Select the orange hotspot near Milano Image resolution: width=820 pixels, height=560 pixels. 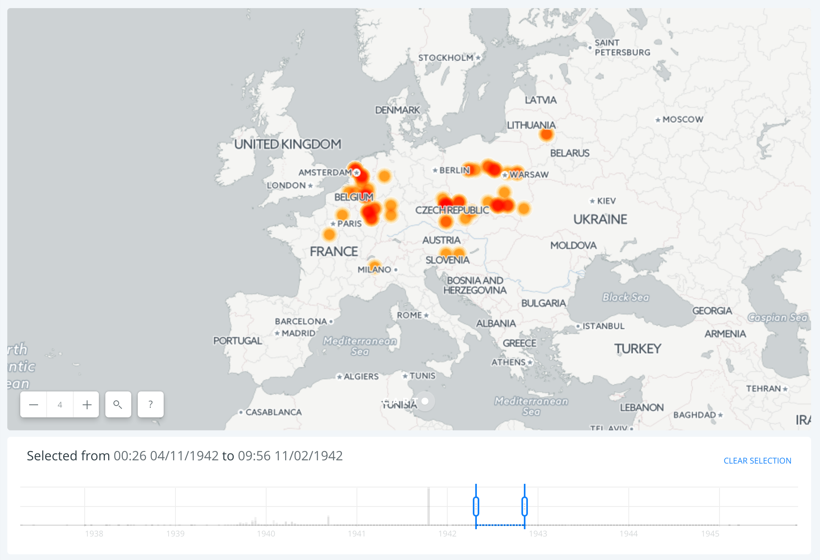coord(375,265)
